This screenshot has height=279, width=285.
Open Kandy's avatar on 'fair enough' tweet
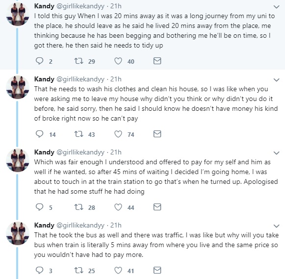coord(18,160)
